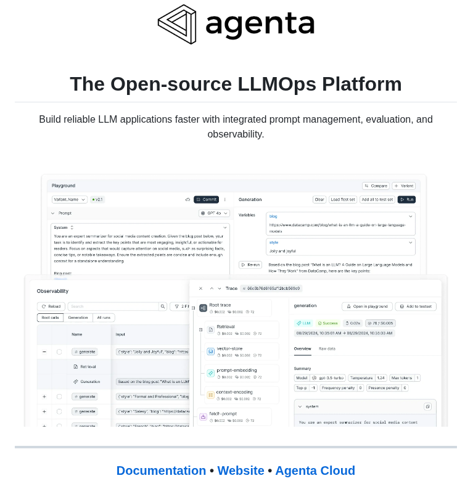Select the Formal and Professional row radio

[59, 397]
